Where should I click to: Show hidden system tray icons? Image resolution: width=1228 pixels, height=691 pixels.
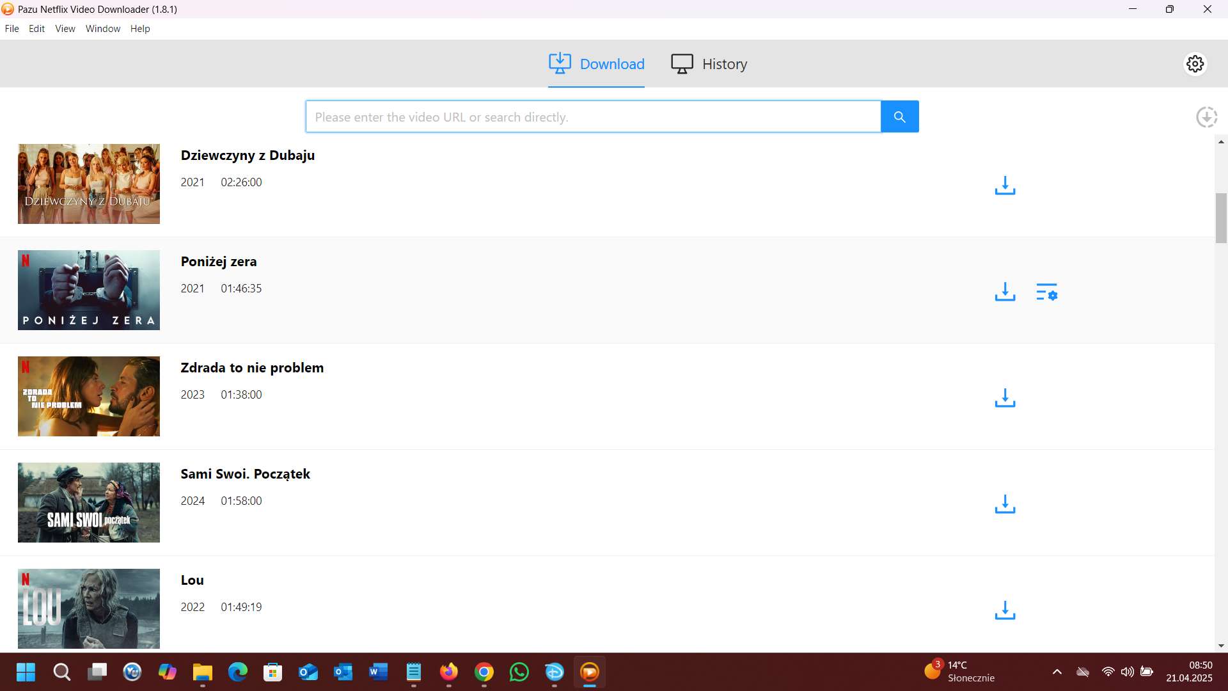tap(1057, 672)
